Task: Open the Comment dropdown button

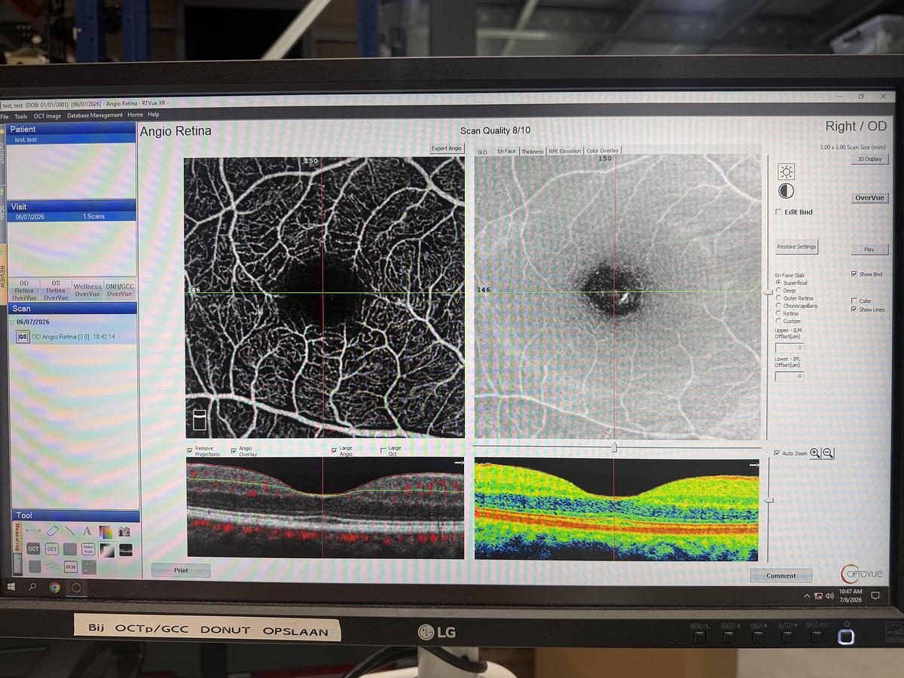Action: point(781,576)
